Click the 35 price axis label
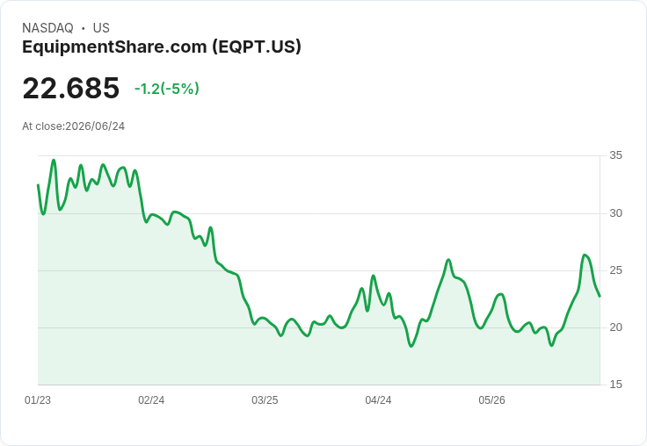Viewport: 647px width, 446px height. 615,155
